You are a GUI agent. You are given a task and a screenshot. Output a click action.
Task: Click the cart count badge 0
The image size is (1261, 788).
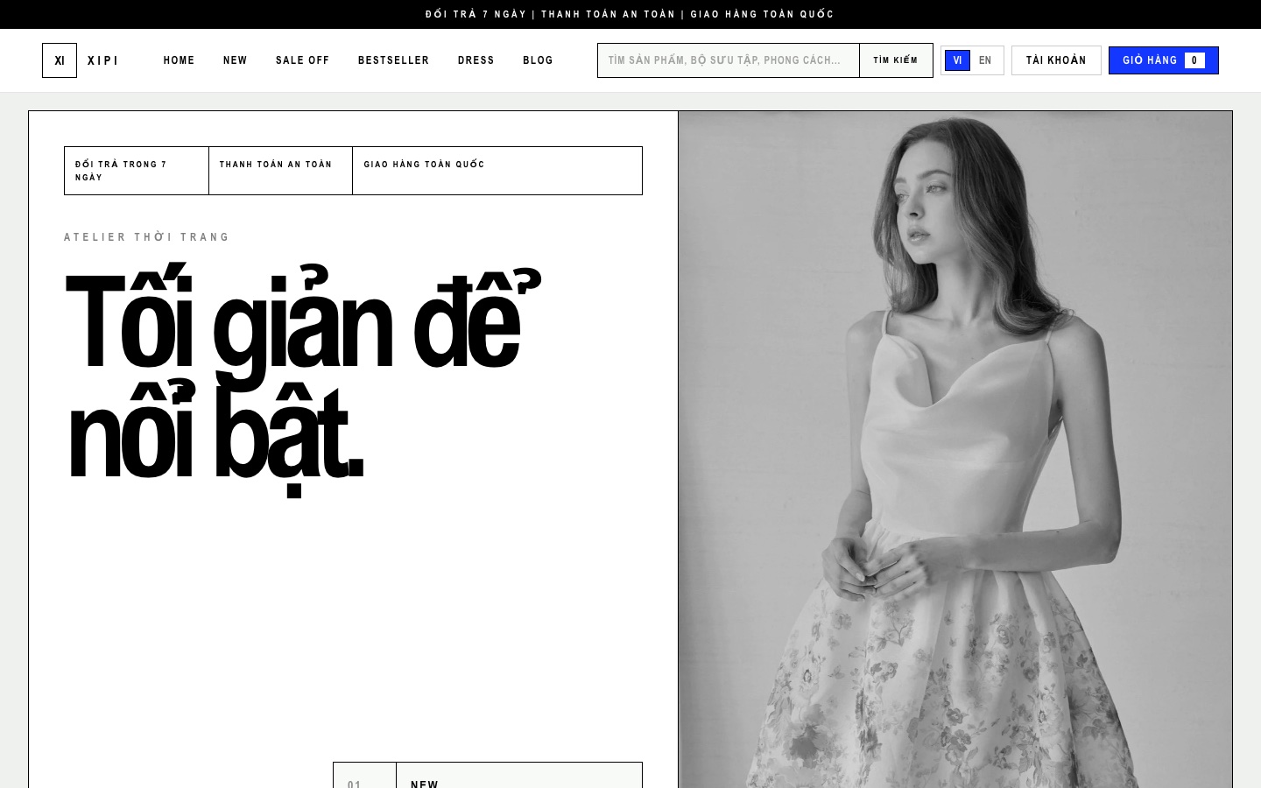click(x=1194, y=60)
